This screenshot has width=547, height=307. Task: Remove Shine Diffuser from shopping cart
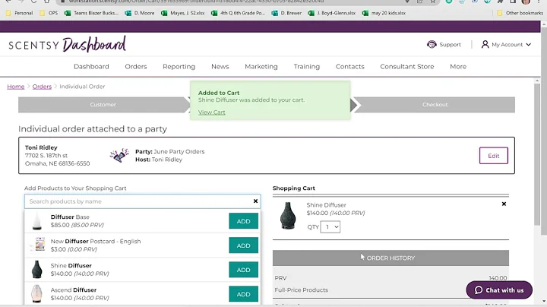[x=504, y=204]
